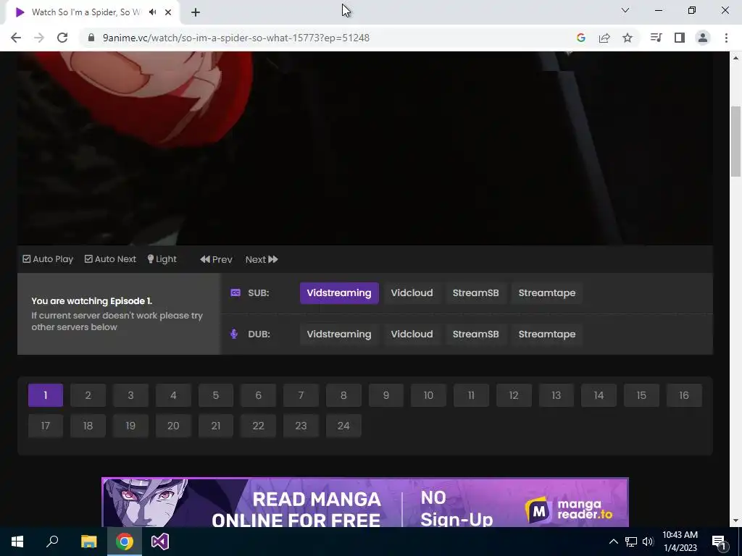Toggle the Light bulb option
The image size is (742, 556).
[162, 259]
